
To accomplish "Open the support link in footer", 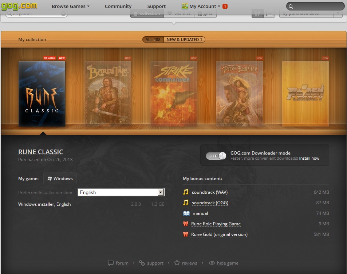I will click(155, 263).
